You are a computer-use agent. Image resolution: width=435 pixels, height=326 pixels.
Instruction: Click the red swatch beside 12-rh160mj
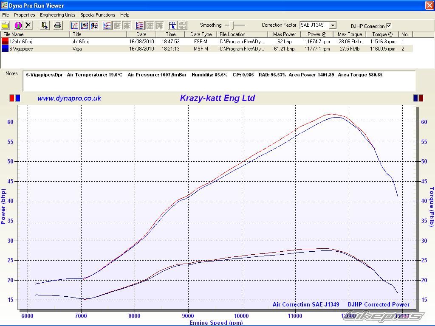click(5, 42)
